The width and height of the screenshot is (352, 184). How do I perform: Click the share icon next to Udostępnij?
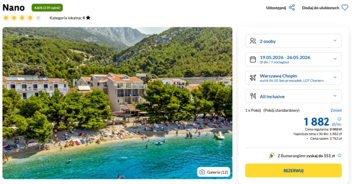click(292, 7)
